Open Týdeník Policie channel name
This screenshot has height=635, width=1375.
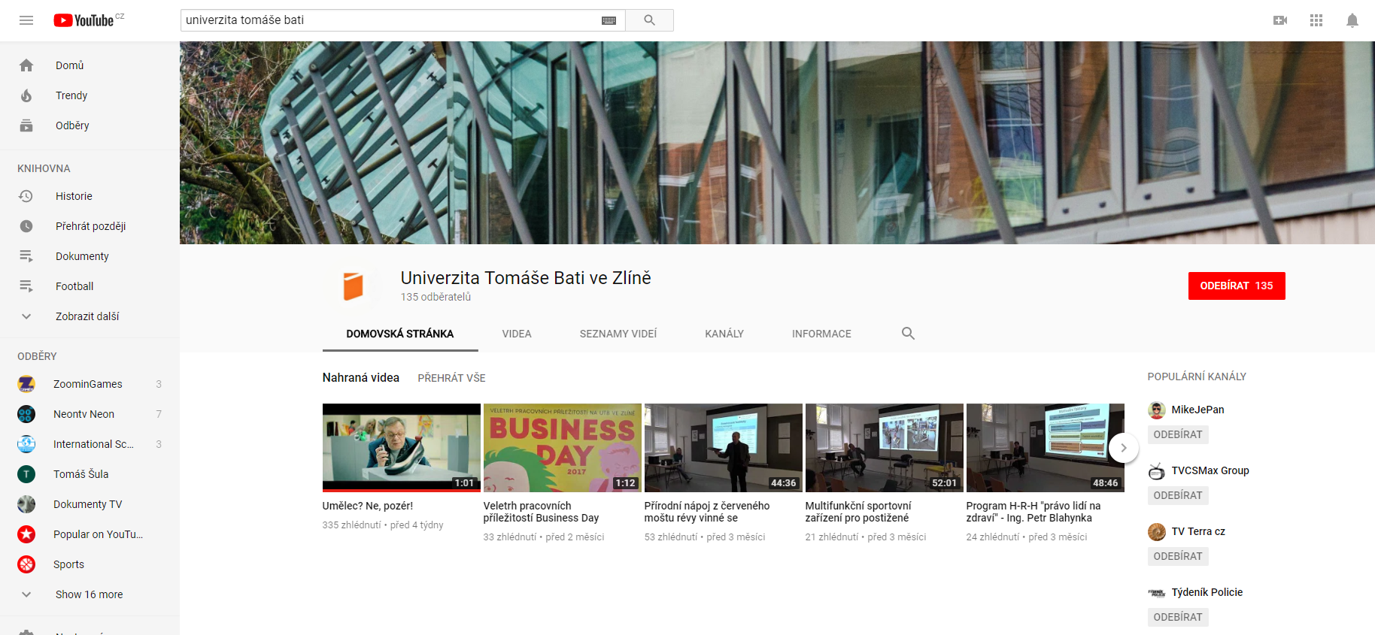[x=1207, y=592]
